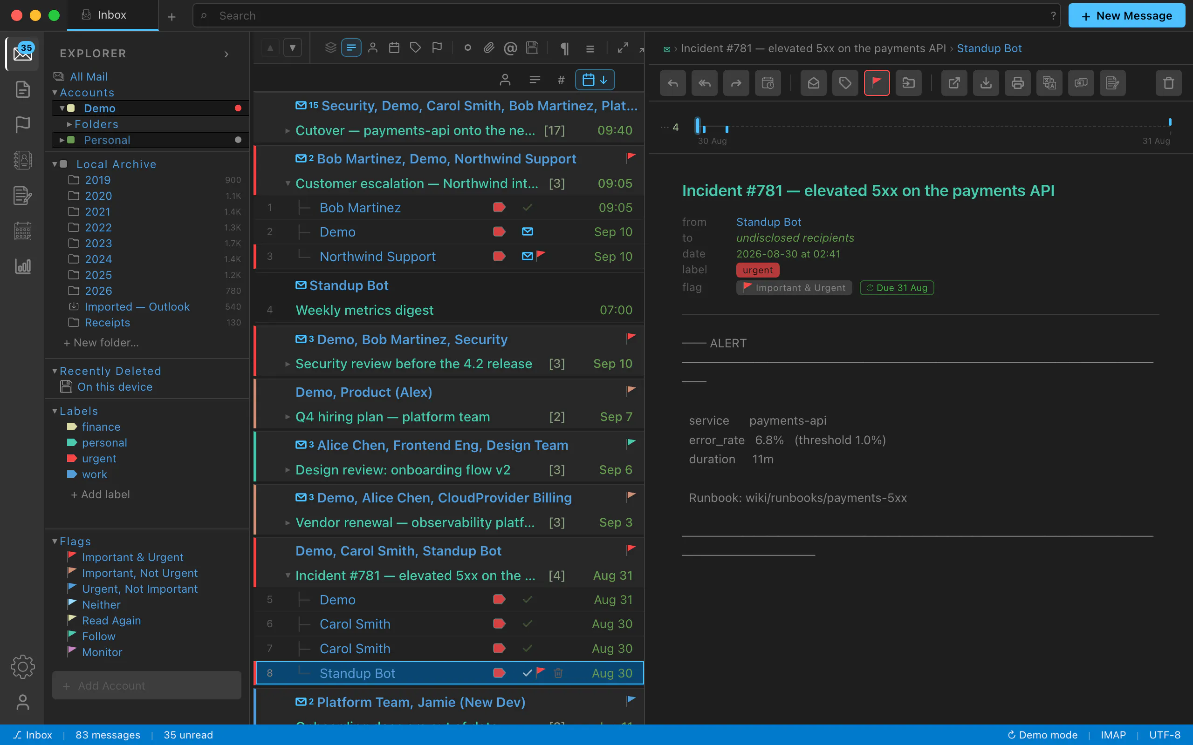Expand the Folders node under Demo
This screenshot has height=745, width=1193.
click(x=69, y=124)
